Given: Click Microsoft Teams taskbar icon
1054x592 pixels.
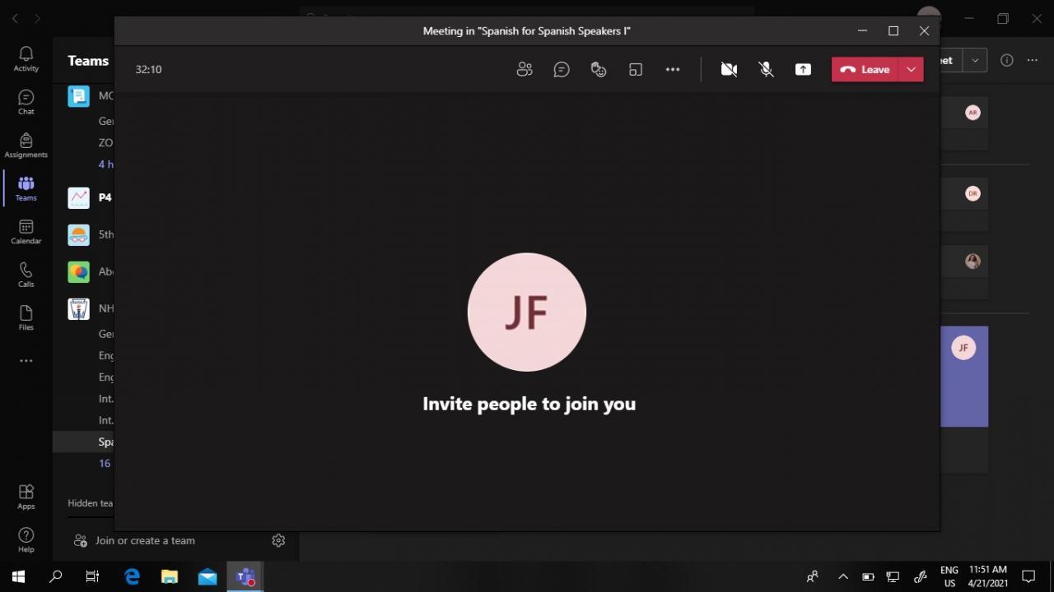Looking at the screenshot, I should [245, 576].
